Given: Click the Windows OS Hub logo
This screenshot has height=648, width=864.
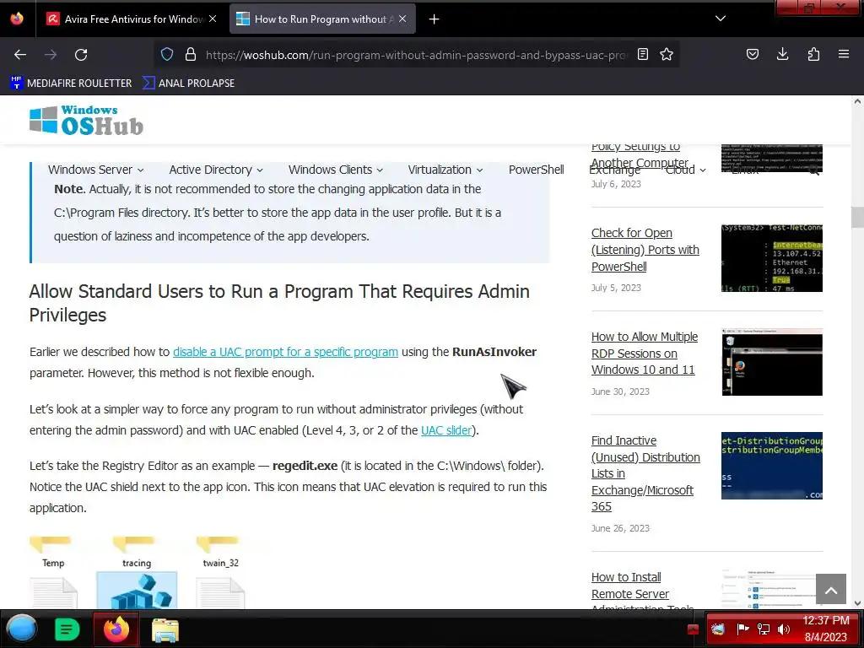Looking at the screenshot, I should (87, 120).
